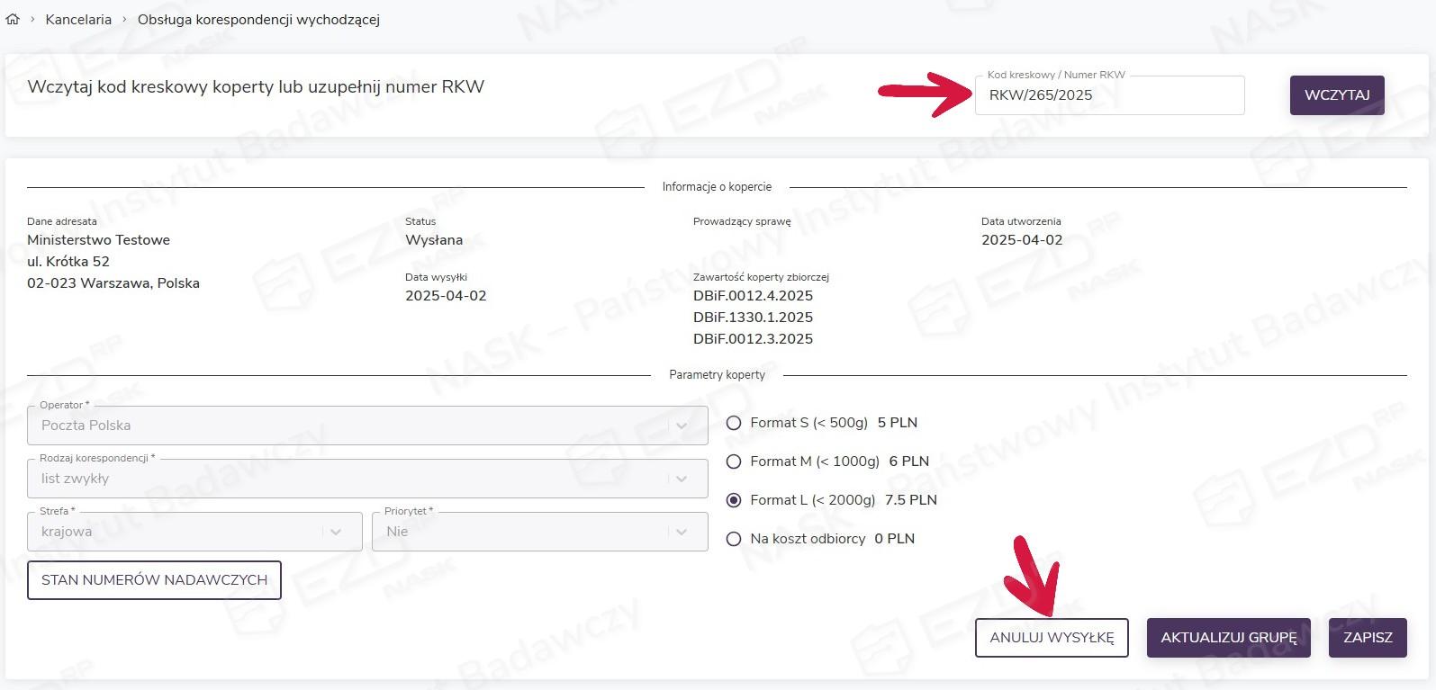Screen dimensions: 1436x690
Task: Open the Kancelaria breadcrumb link
Action: tap(78, 19)
